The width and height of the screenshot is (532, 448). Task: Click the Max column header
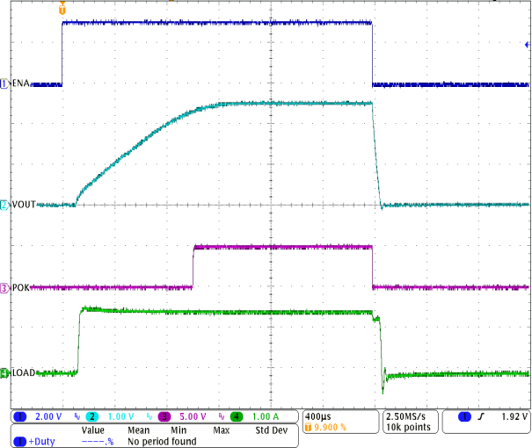[222, 430]
